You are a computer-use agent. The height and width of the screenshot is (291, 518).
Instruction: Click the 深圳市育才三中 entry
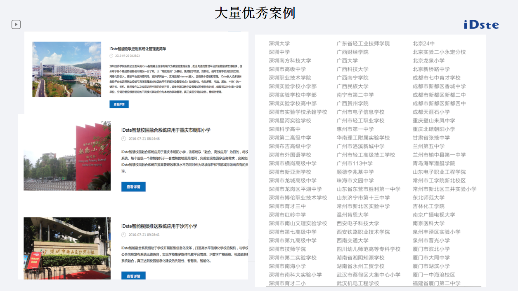[x=287, y=206]
